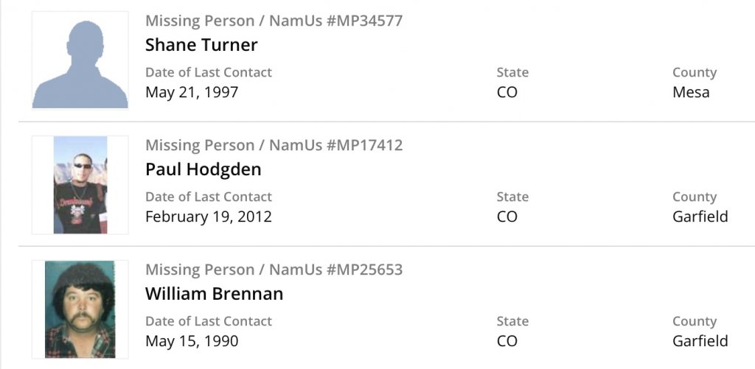The width and height of the screenshot is (755, 369).
Task: Open Paul Hodgden's photo thumbnail
Action: 80,185
